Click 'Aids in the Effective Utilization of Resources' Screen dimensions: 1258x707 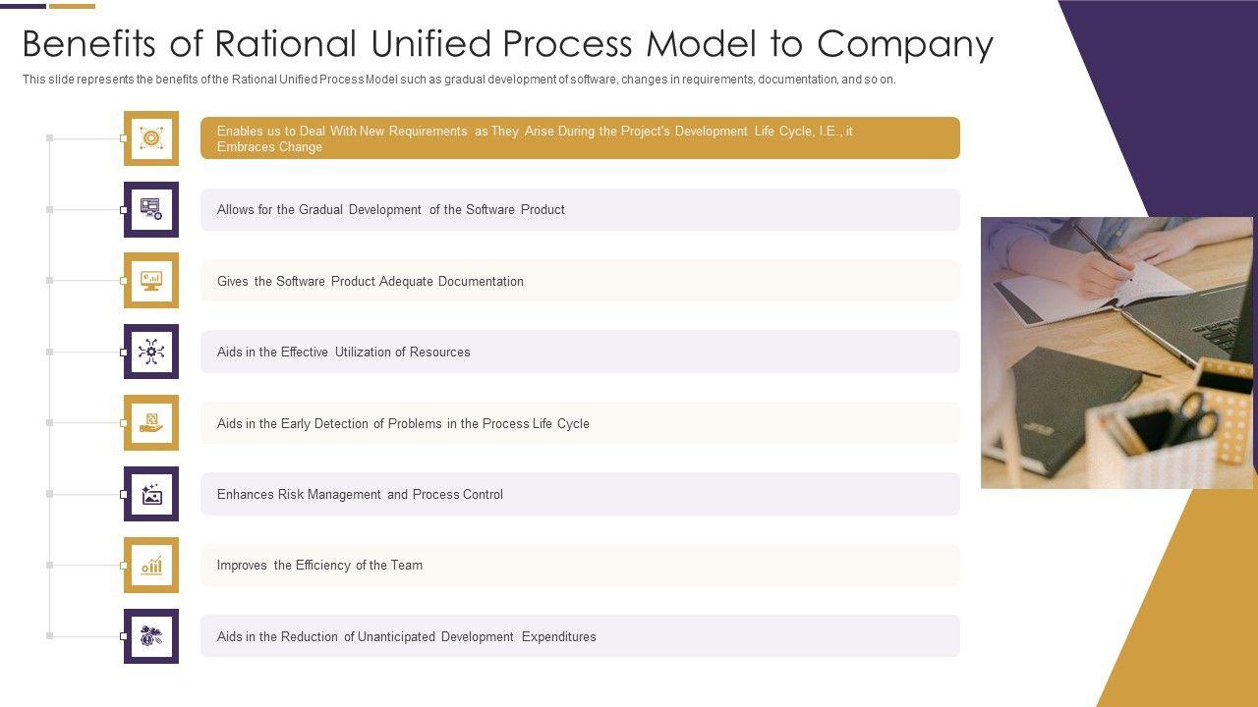[x=580, y=352]
